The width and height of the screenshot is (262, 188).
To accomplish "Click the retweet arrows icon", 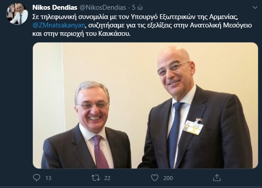I will (x=96, y=178).
